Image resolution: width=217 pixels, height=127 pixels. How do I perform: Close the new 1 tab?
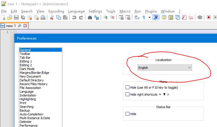(25, 26)
